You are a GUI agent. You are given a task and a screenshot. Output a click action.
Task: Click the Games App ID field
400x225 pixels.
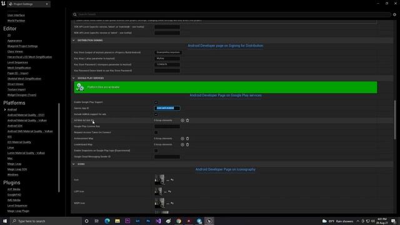[167, 108]
